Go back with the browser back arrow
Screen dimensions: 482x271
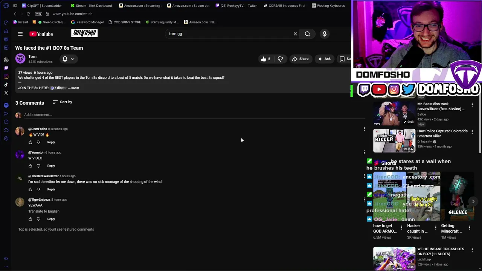click(15, 14)
